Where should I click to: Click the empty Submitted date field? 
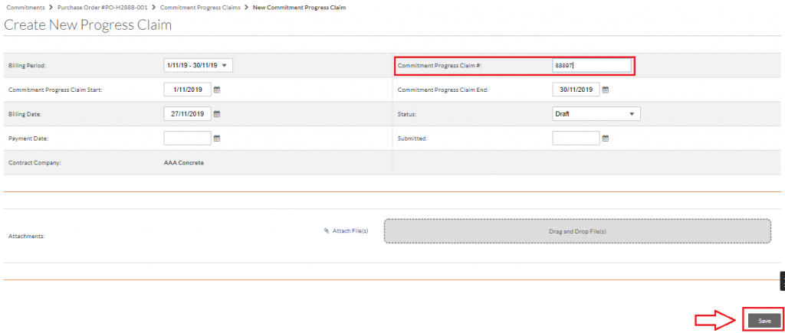(576, 139)
